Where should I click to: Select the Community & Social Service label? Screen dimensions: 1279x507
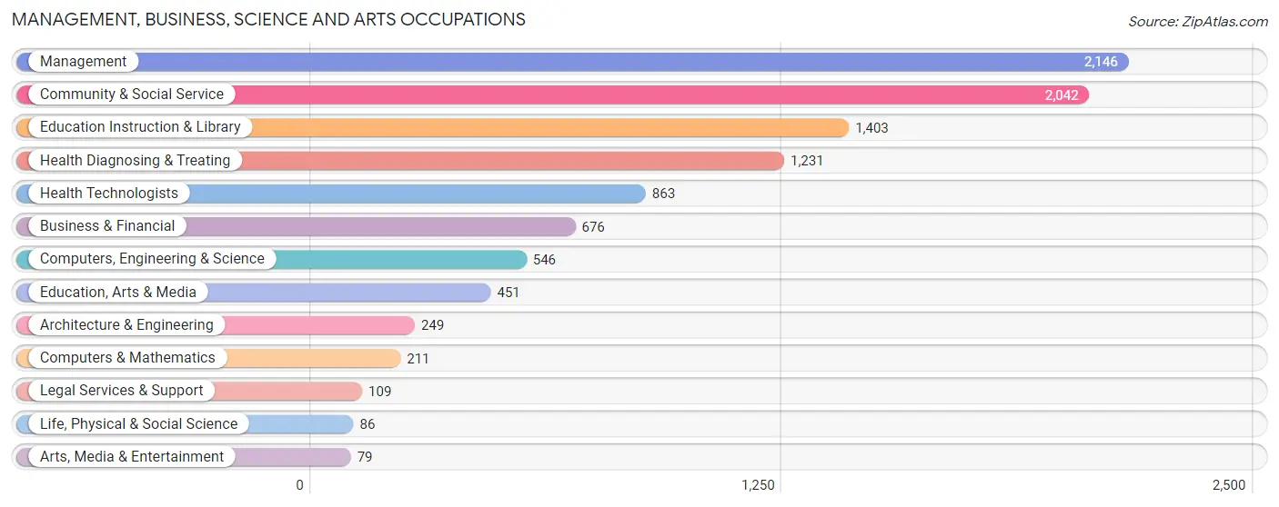pyautogui.click(x=132, y=94)
